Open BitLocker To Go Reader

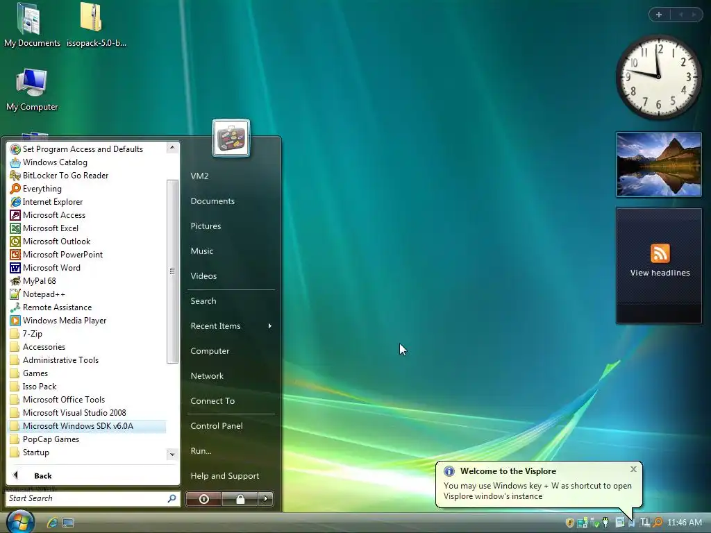(x=87, y=176)
